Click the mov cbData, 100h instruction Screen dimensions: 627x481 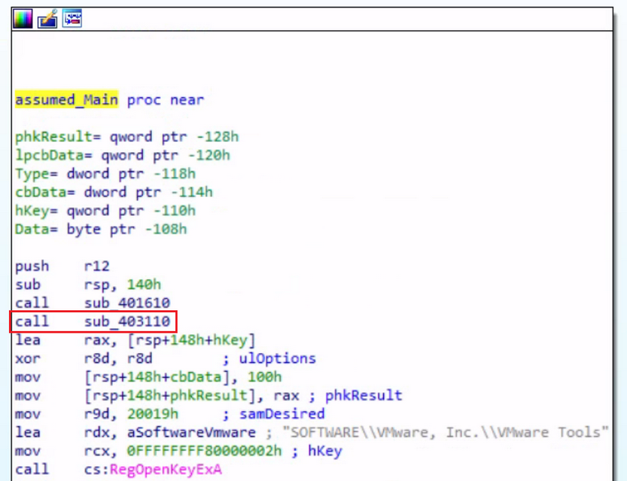click(148, 376)
